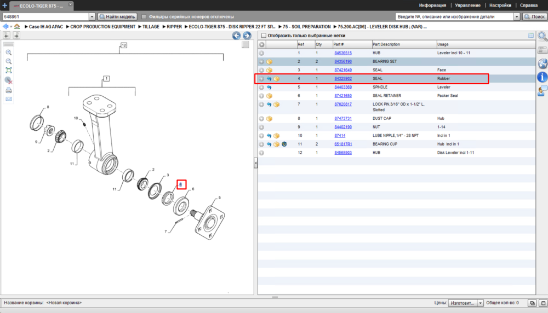Click the home icon in the breadcrumb

click(x=17, y=26)
